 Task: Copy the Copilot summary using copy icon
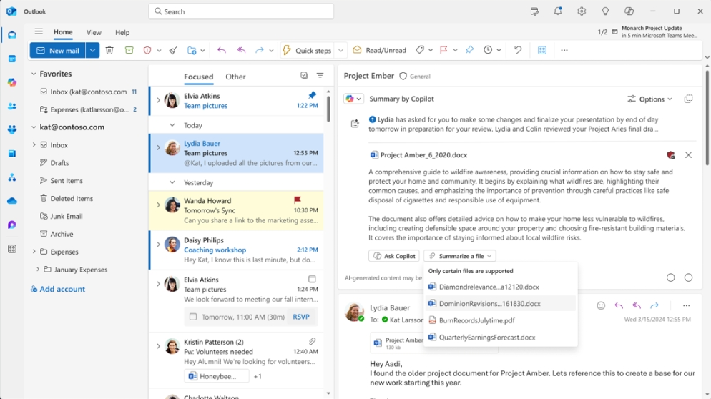(688, 99)
